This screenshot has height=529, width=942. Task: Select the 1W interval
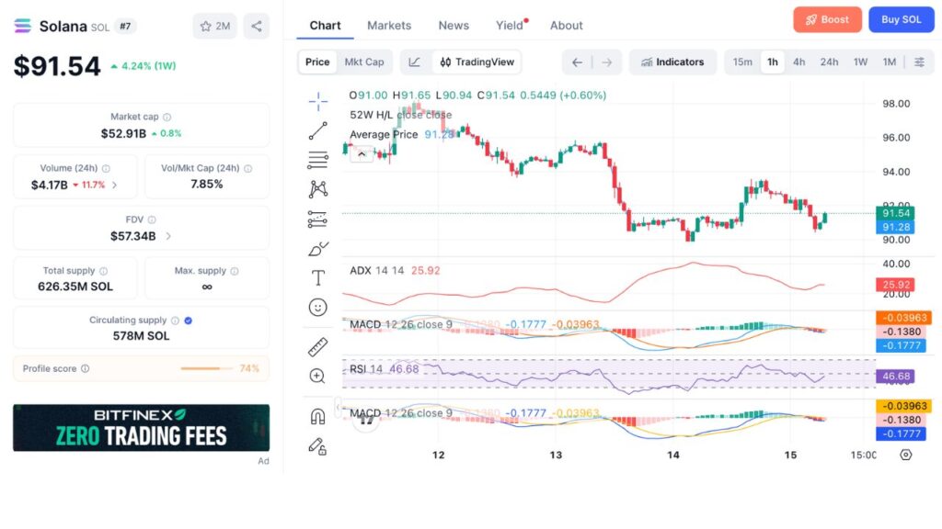[x=861, y=62]
